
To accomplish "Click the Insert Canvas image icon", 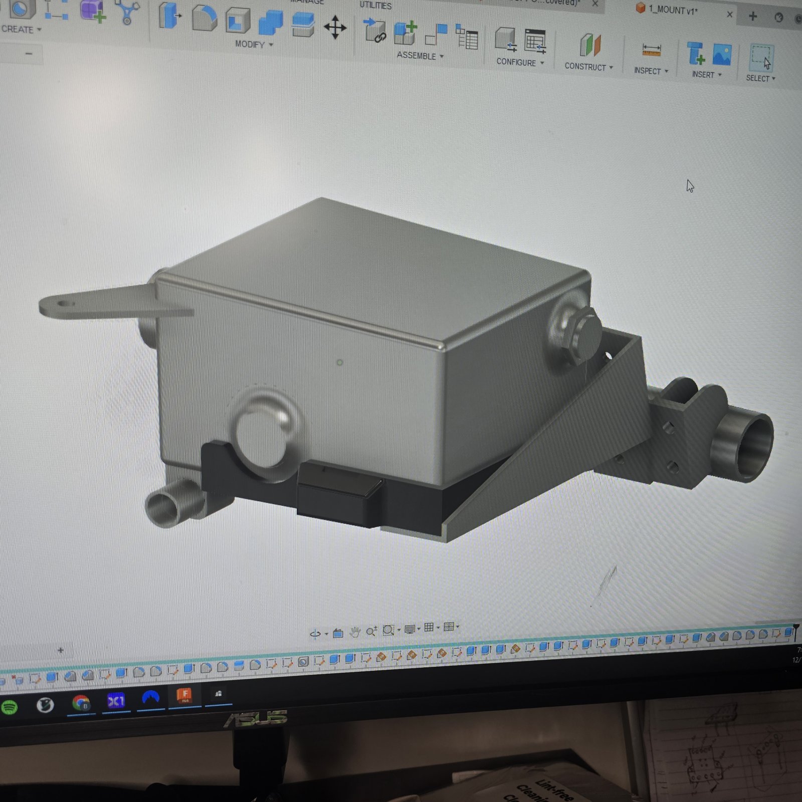I will tap(722, 54).
